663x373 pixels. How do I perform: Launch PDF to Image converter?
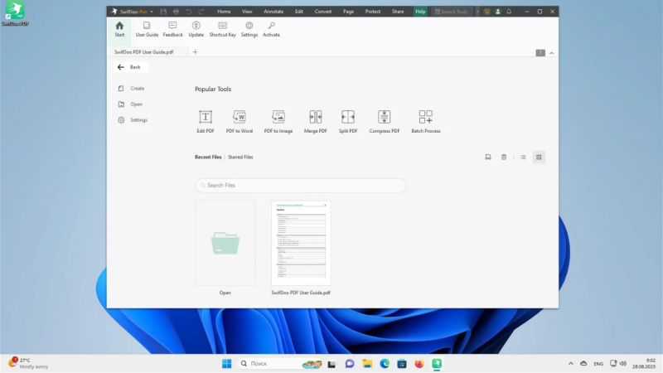(278, 121)
